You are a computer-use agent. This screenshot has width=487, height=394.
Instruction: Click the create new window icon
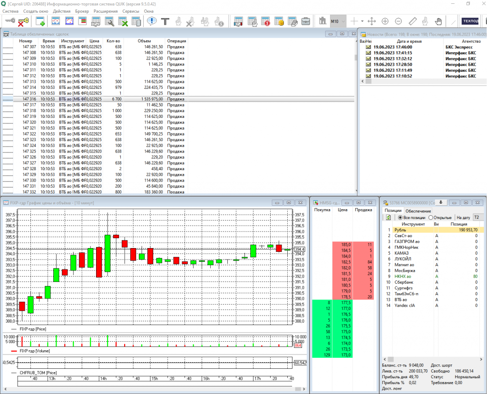pyautogui.click(x=40, y=21)
